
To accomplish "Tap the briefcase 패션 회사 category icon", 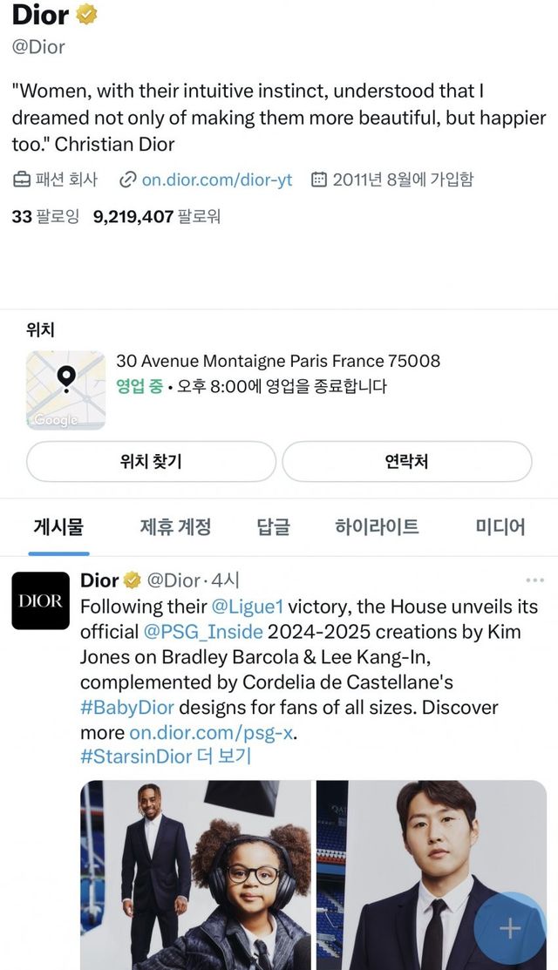I will point(22,180).
